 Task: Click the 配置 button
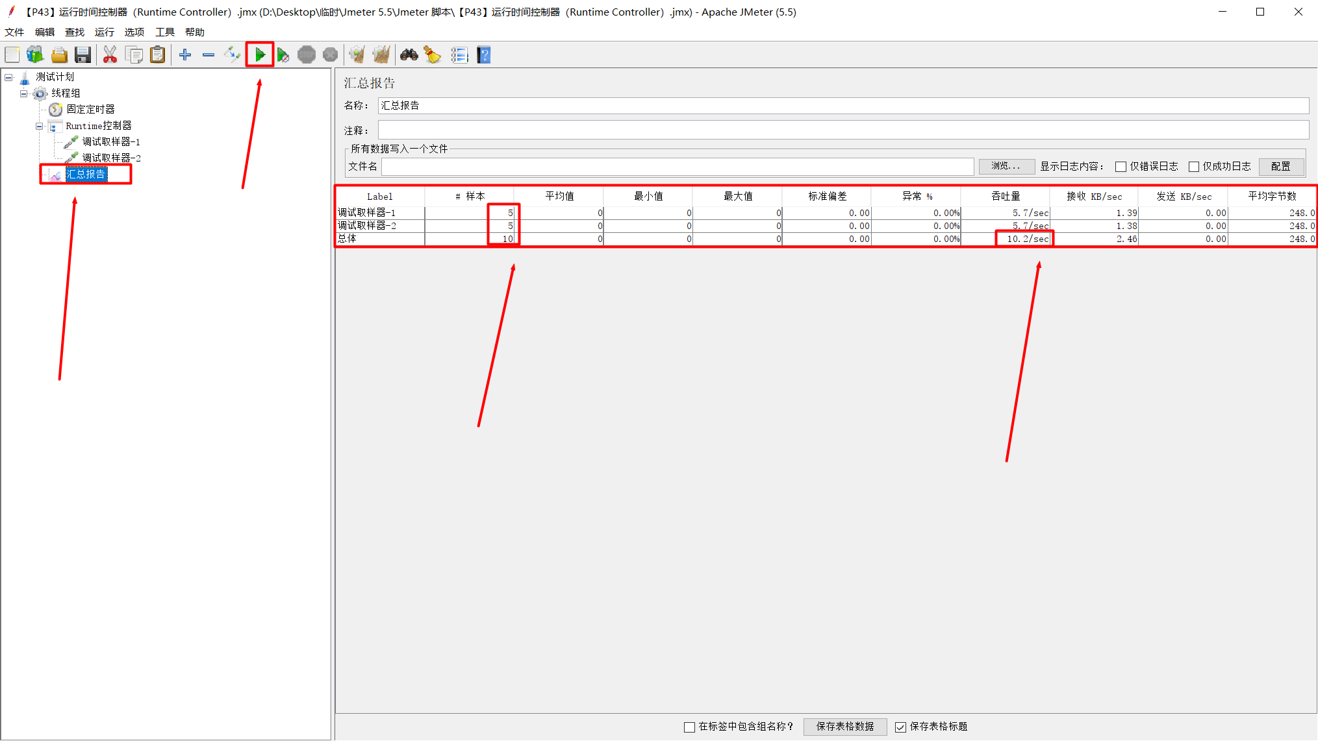[x=1280, y=167]
